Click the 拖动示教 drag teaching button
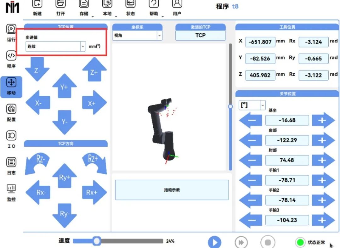The width and height of the screenshot is (340, 248). coord(172,190)
